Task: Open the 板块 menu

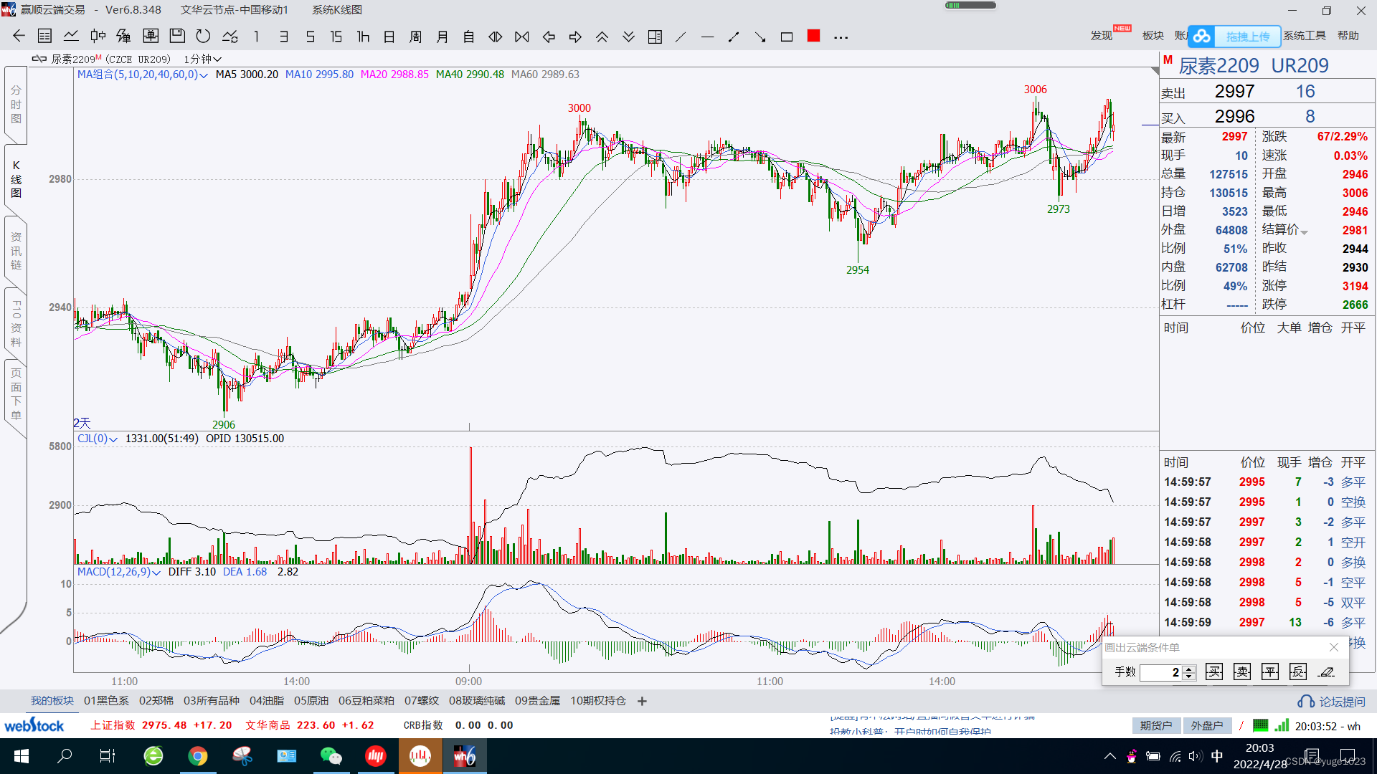Action: (x=1153, y=36)
